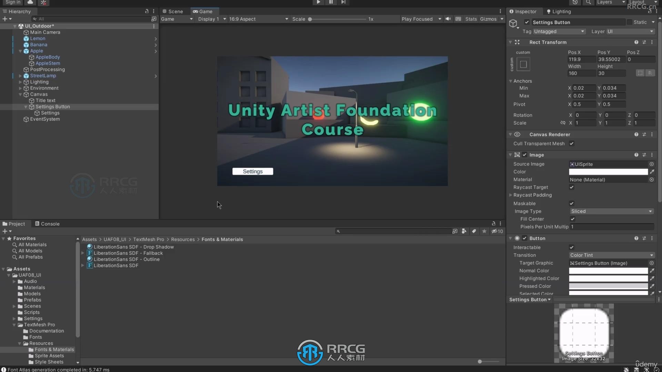Toggle hidden packages visibility count icon
The image size is (662, 372).
[x=497, y=231]
